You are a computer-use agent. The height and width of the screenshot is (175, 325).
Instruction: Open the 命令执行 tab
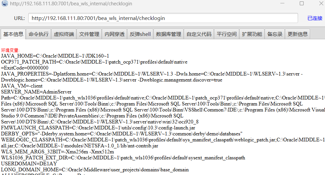click(39, 34)
